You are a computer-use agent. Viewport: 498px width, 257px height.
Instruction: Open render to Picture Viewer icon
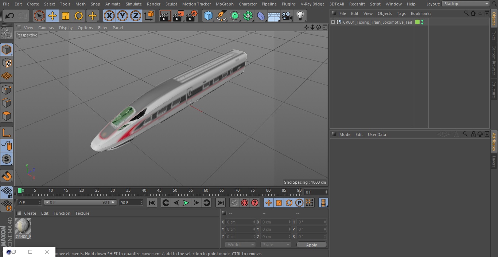coord(178,16)
